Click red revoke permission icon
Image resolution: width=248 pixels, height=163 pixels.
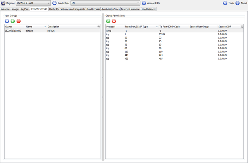point(114,21)
